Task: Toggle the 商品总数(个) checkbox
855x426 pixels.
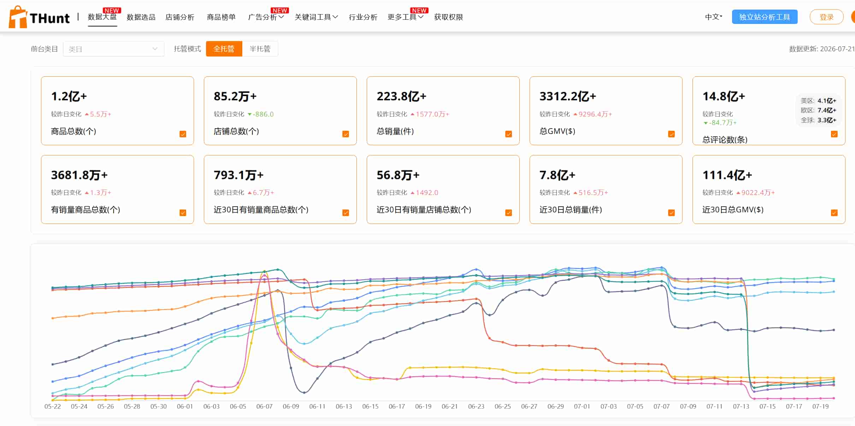Action: [x=183, y=134]
